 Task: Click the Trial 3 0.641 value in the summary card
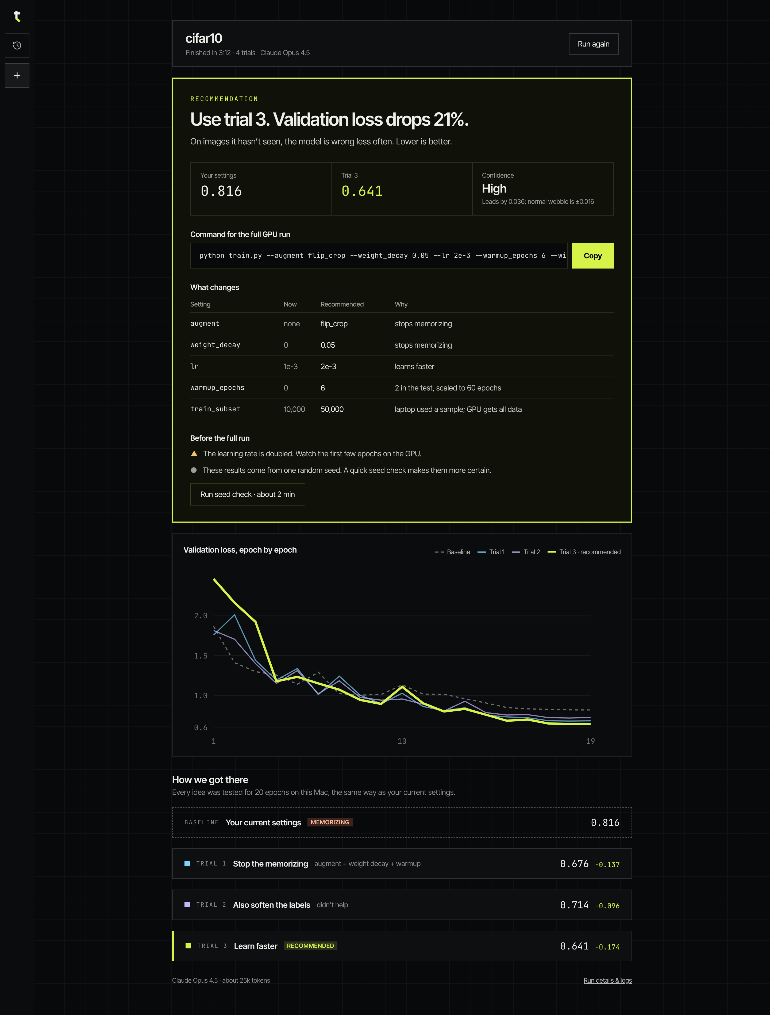point(362,191)
